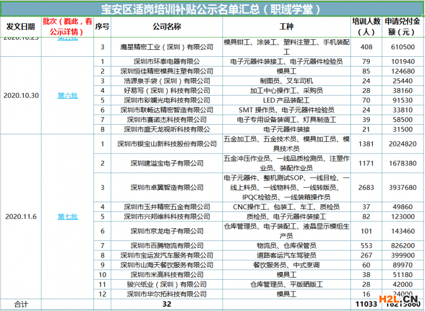The image size is (425, 311).
Task: Select job cell 电子专用设备装调工、灯具制造工
Action: click(286, 119)
